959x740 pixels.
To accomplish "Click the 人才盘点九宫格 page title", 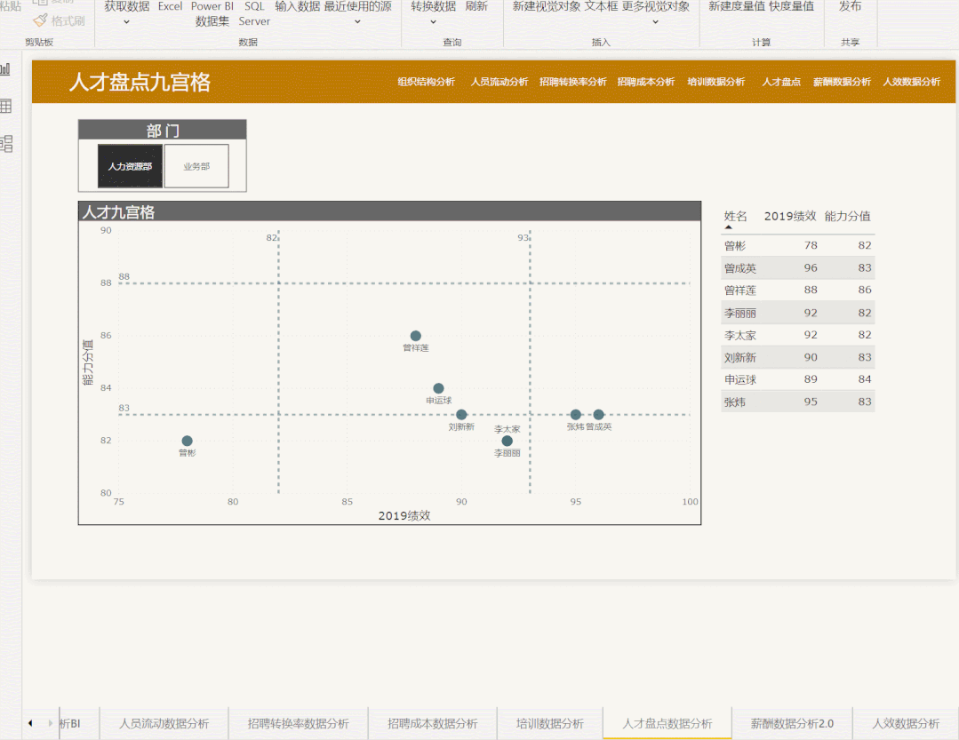I will (140, 82).
